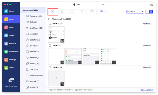Check the Alles auswählen checkbox
Screen dimensions: 158x95
50,19
